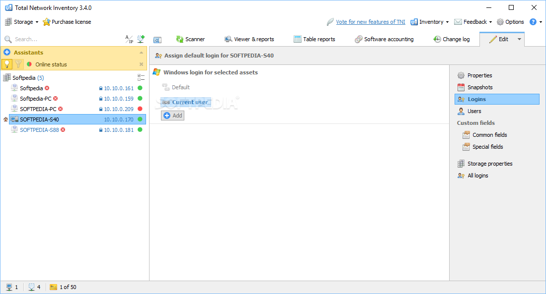Select the Default login option
This screenshot has height=294, width=546.
coord(176,87)
